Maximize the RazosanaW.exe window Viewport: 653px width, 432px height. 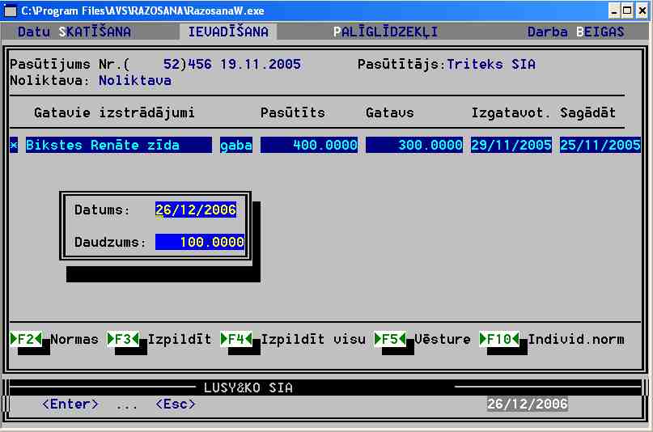628,11
